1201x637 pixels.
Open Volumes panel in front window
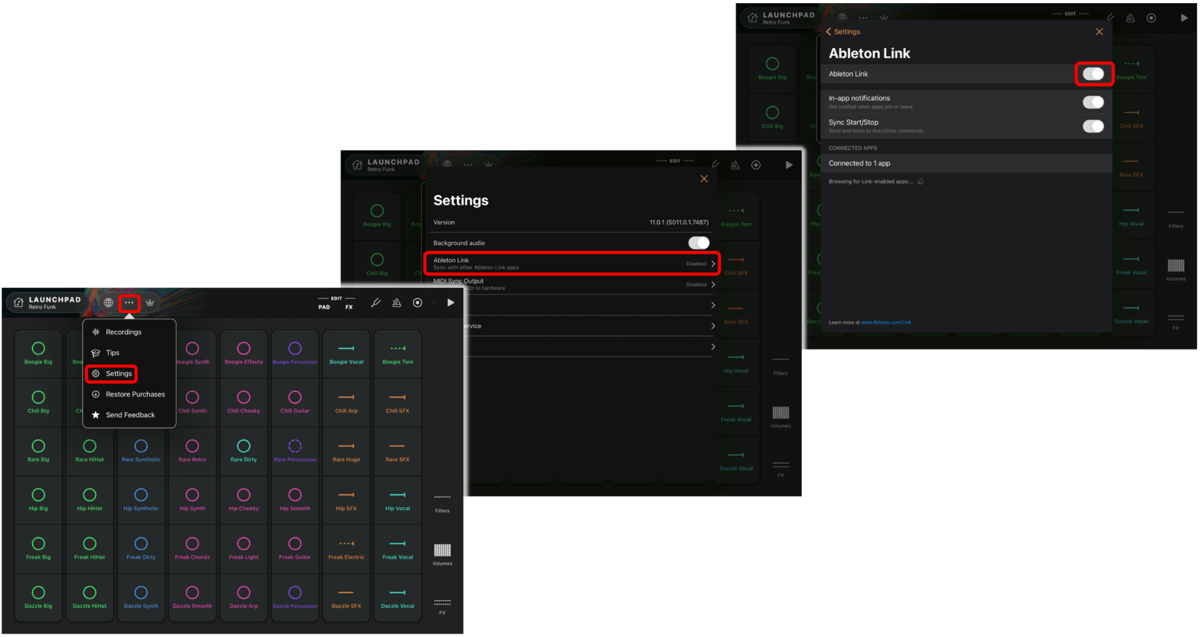442,554
